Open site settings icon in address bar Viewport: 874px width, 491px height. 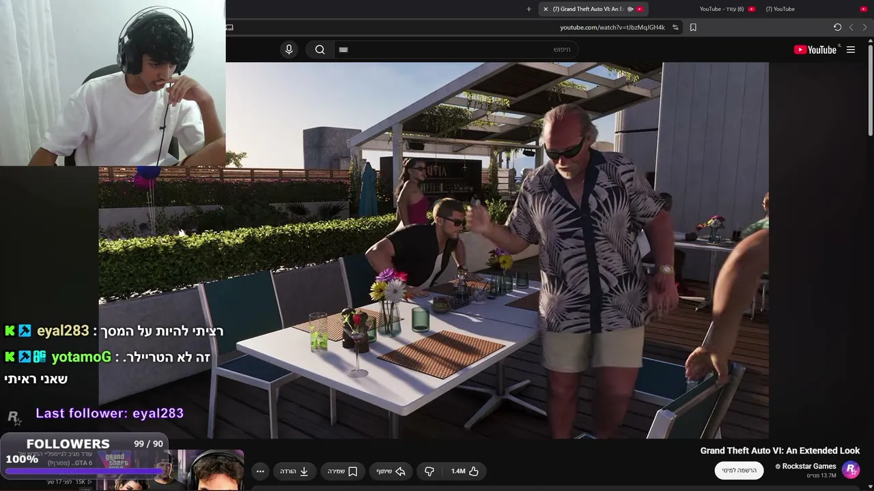tap(675, 27)
